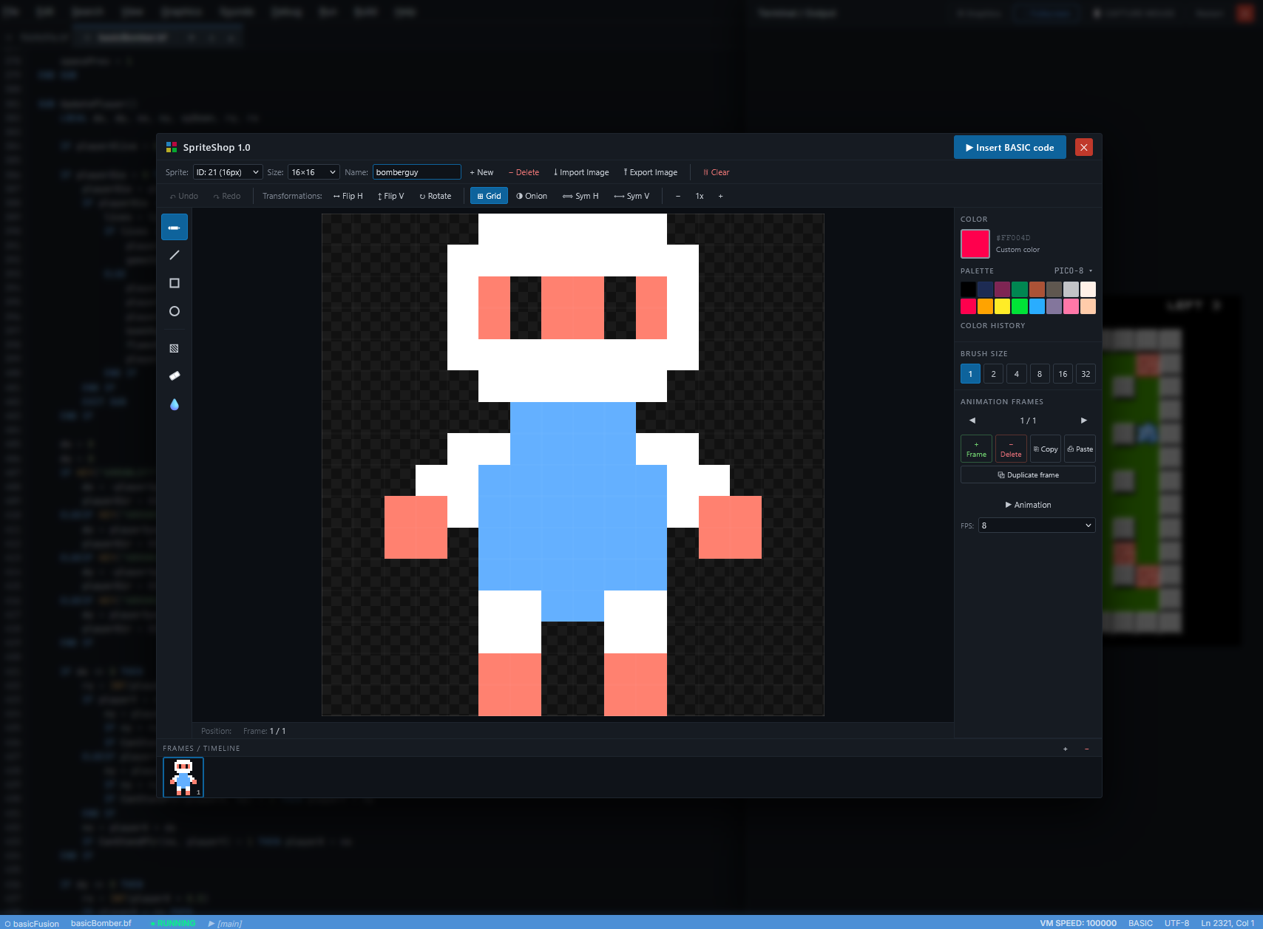Go to previous animation frame arrow

coord(972,421)
